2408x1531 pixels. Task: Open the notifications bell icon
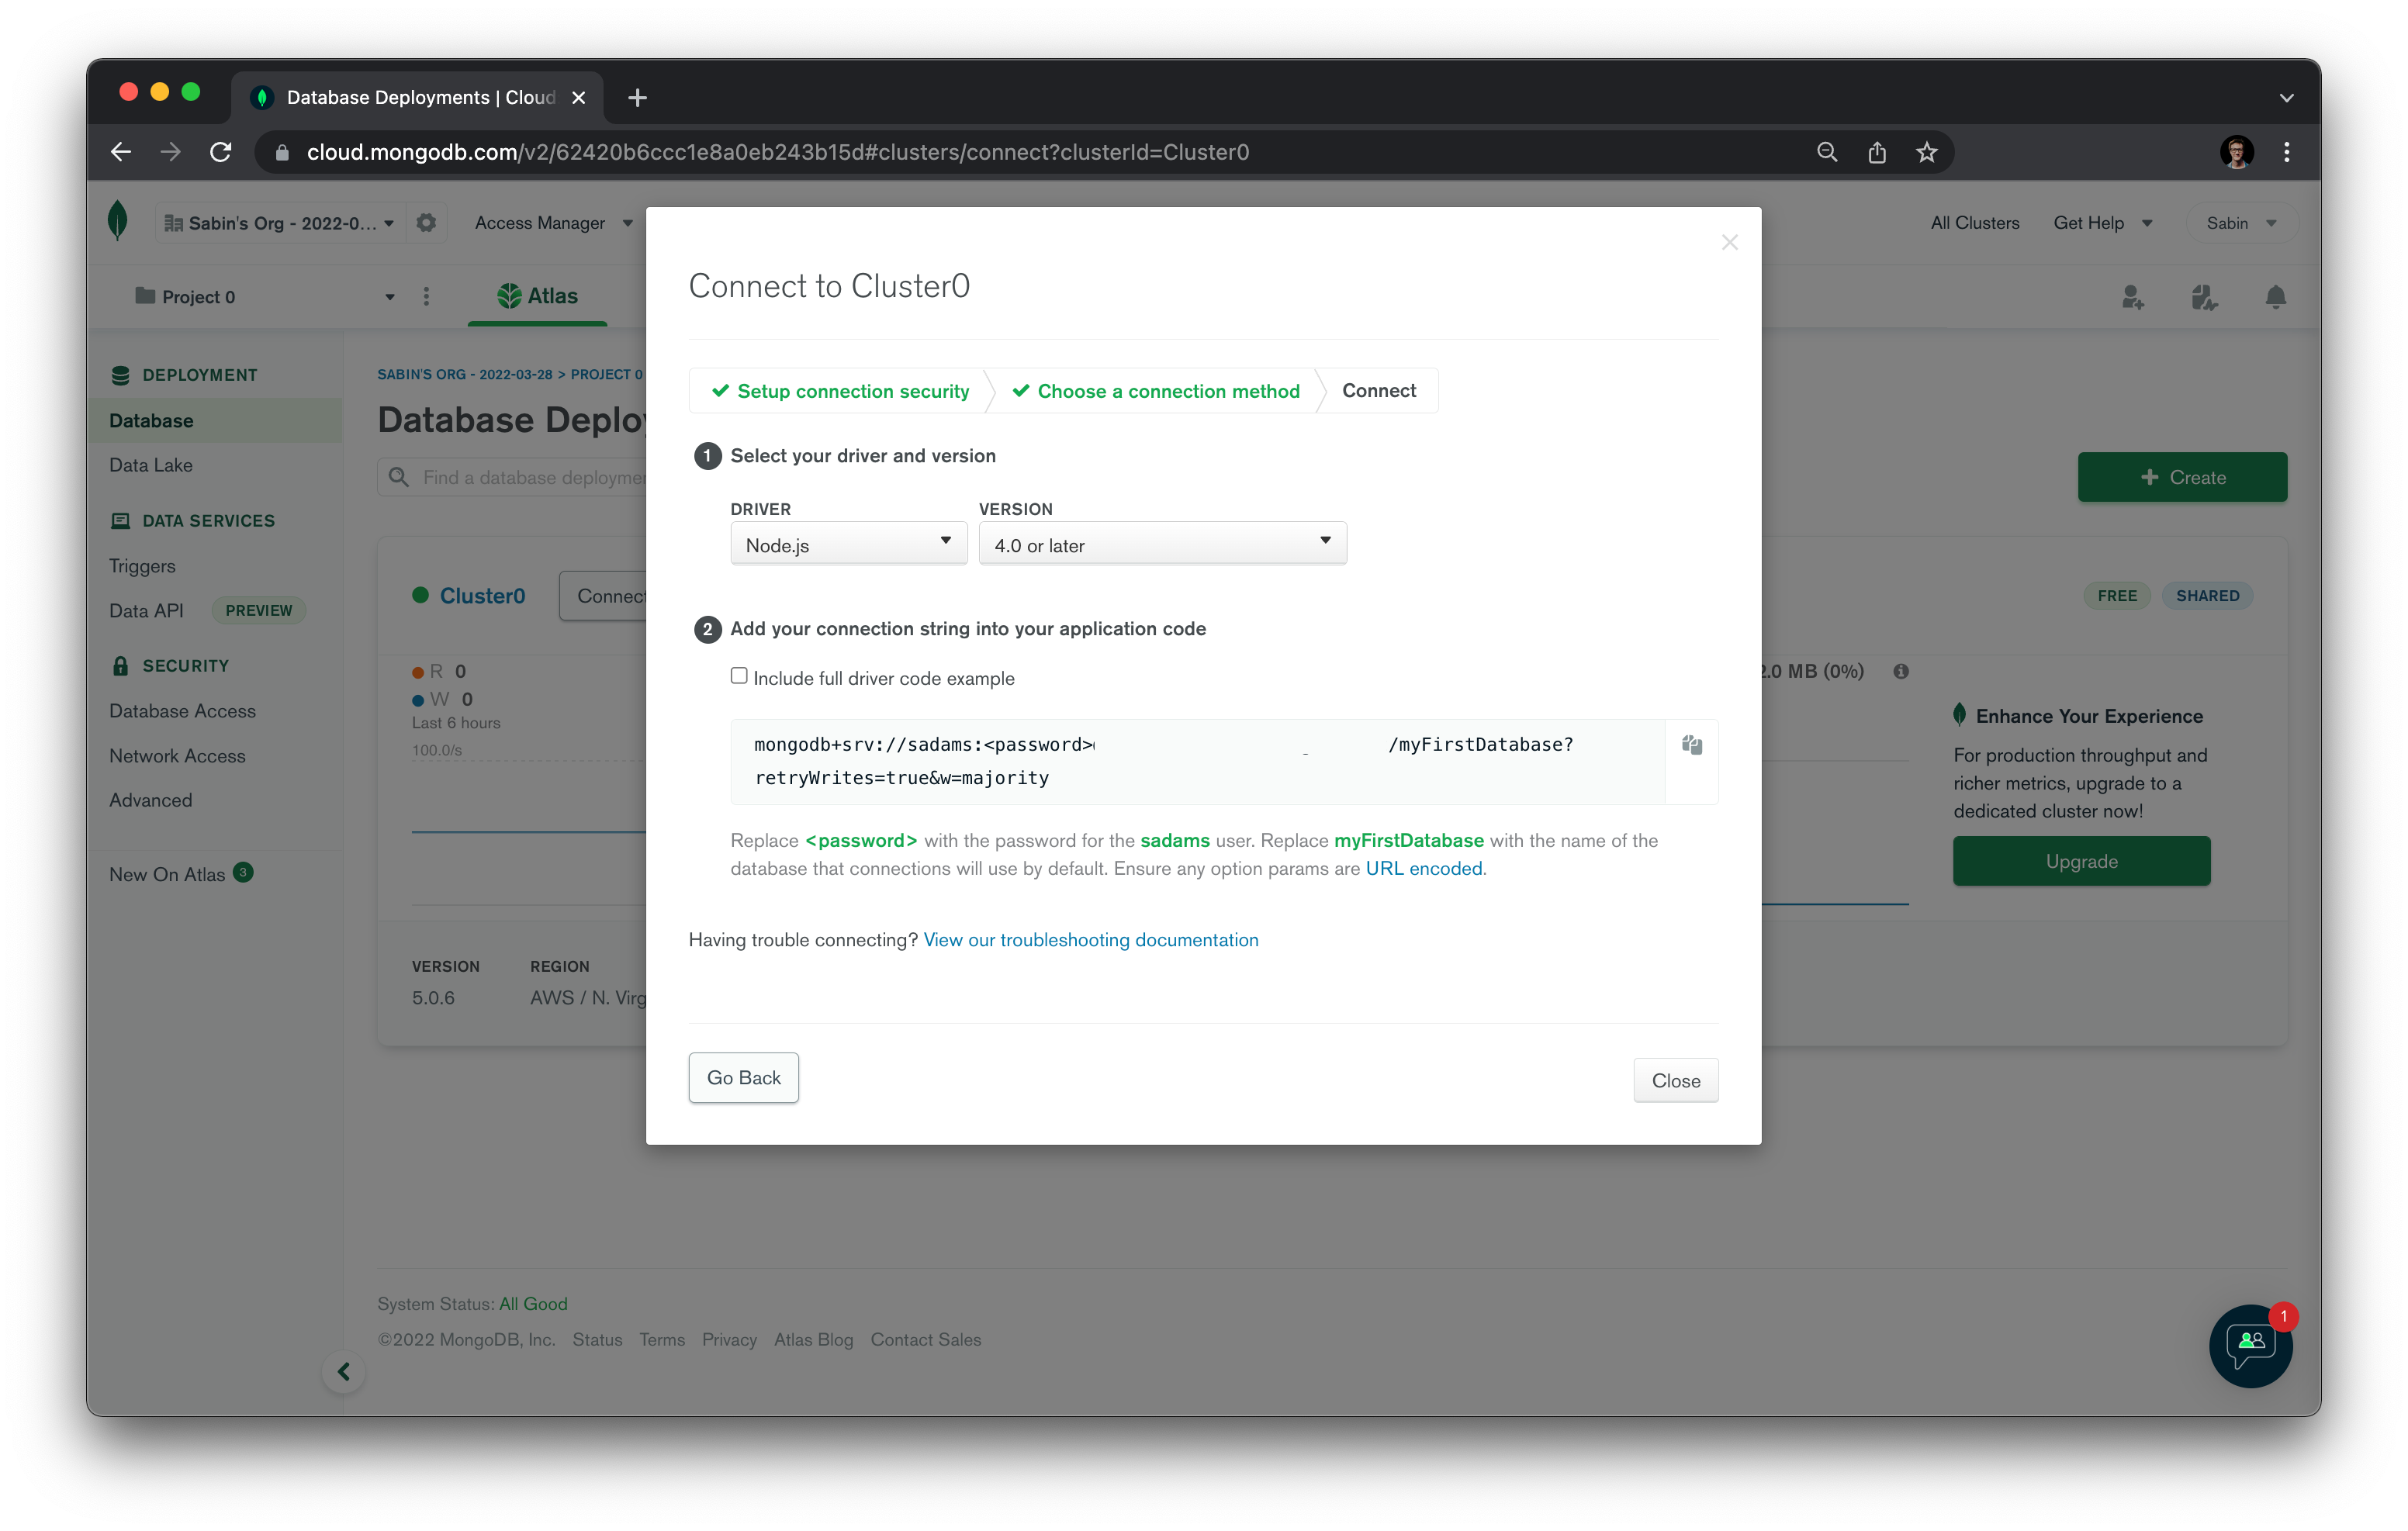click(2275, 297)
